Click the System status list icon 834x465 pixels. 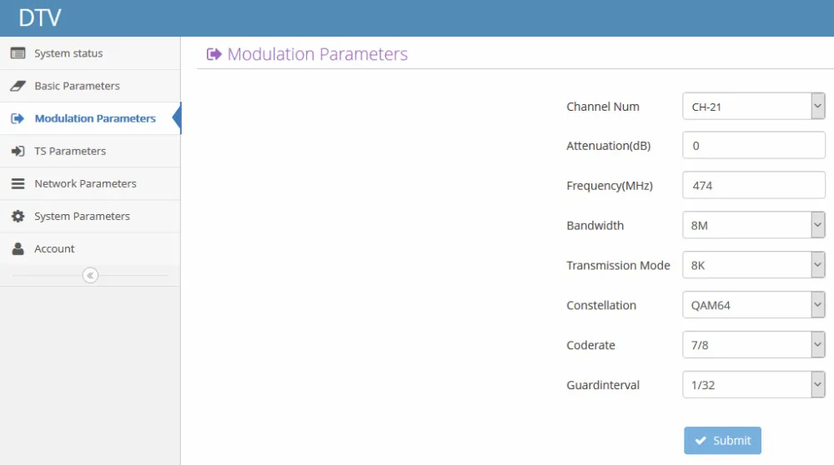18,53
